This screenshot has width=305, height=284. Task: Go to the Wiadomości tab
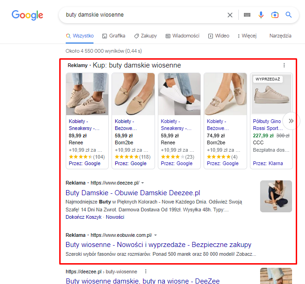pyautogui.click(x=182, y=36)
